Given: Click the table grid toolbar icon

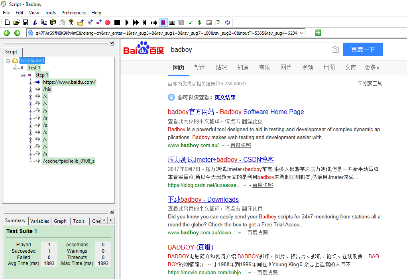Looking at the screenshot, I should 209,23.
